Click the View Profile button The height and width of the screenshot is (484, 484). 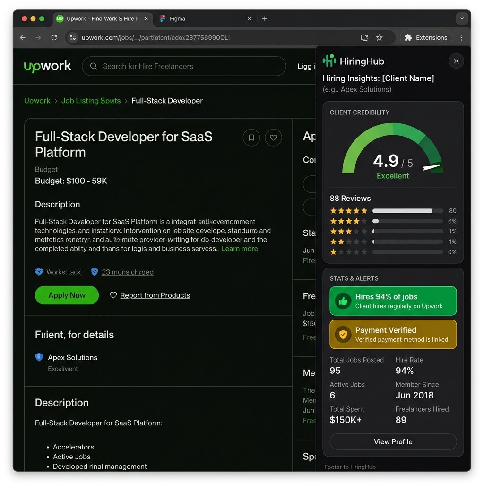[393, 442]
